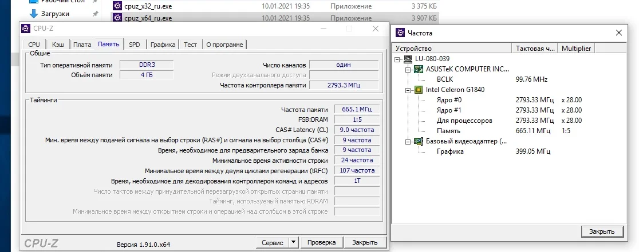Viewport: 639px width, 252px height.
Task: Open the Графика tab
Action: pos(163,45)
